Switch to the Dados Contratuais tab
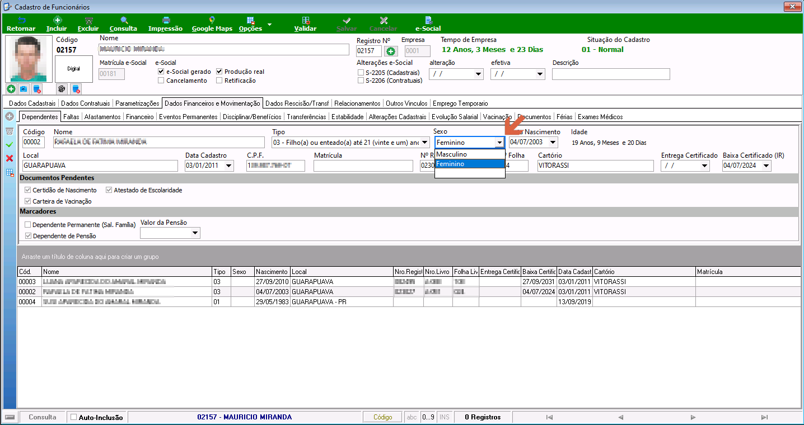 click(86, 103)
